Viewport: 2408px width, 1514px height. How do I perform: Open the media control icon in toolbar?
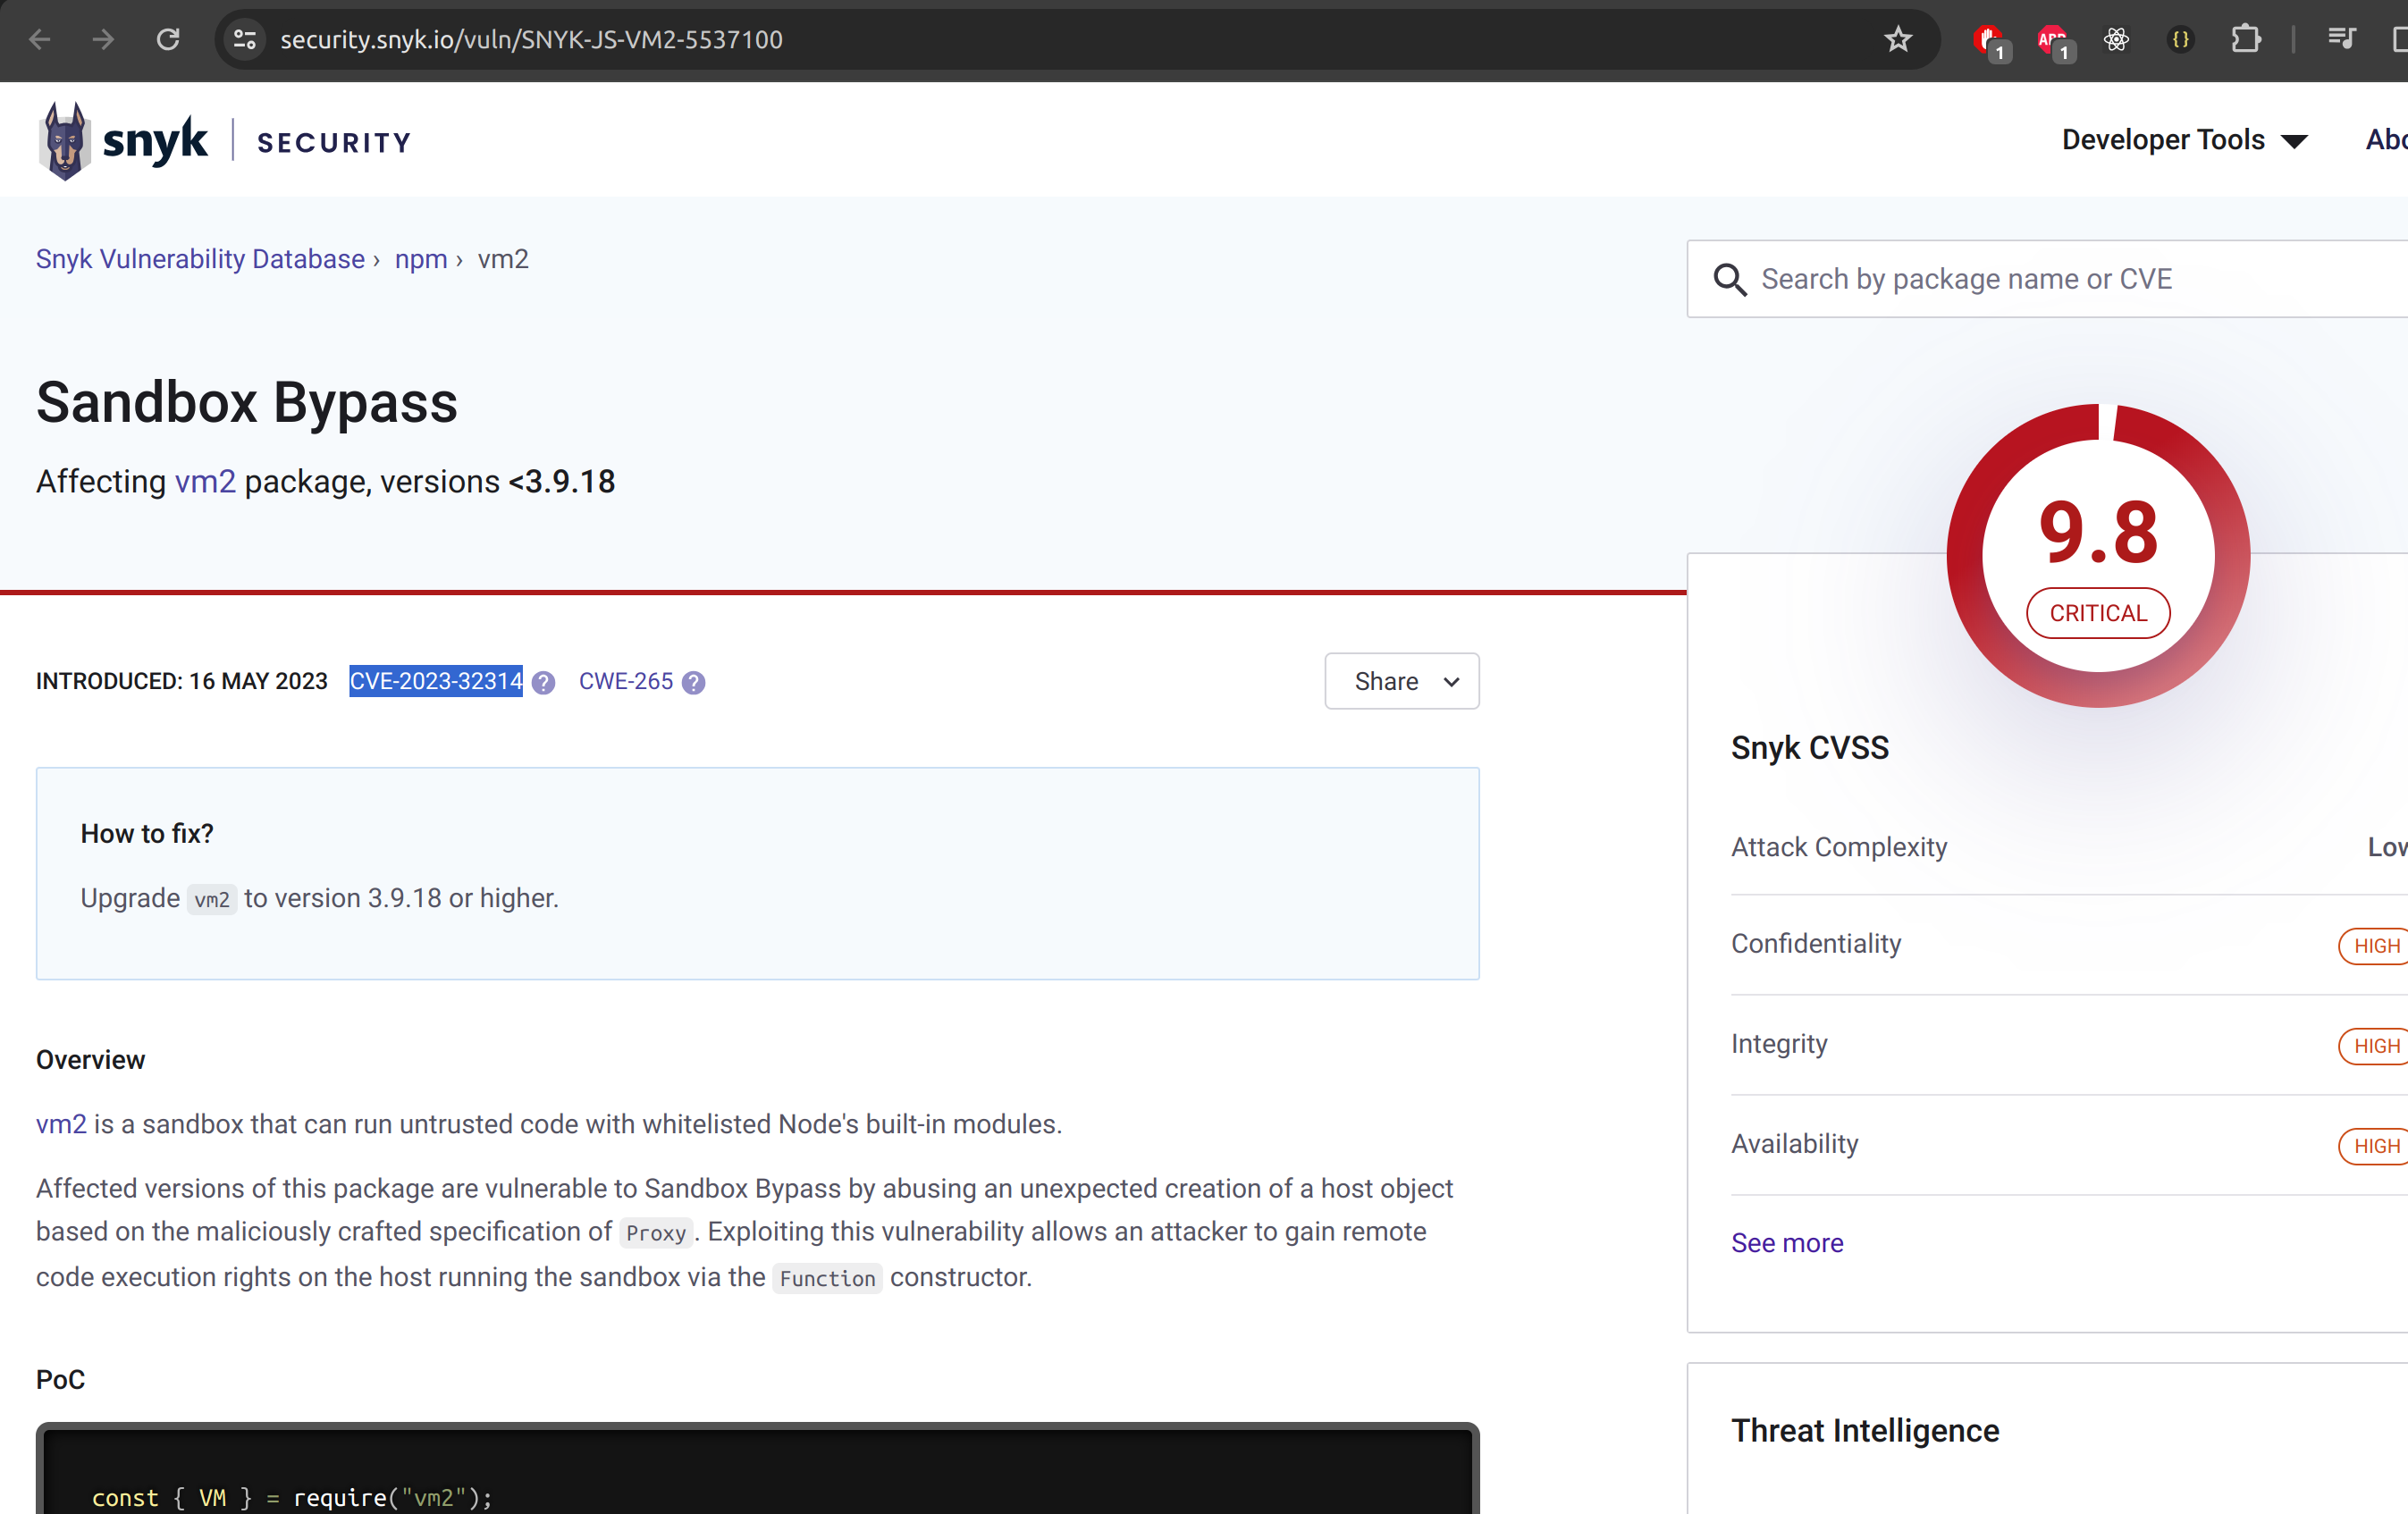click(2341, 40)
